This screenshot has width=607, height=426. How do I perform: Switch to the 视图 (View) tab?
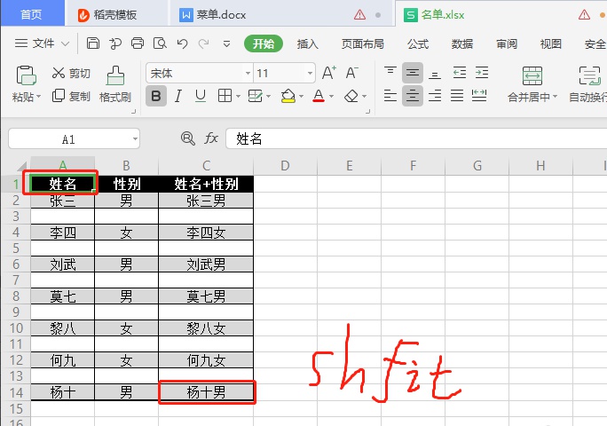point(550,43)
